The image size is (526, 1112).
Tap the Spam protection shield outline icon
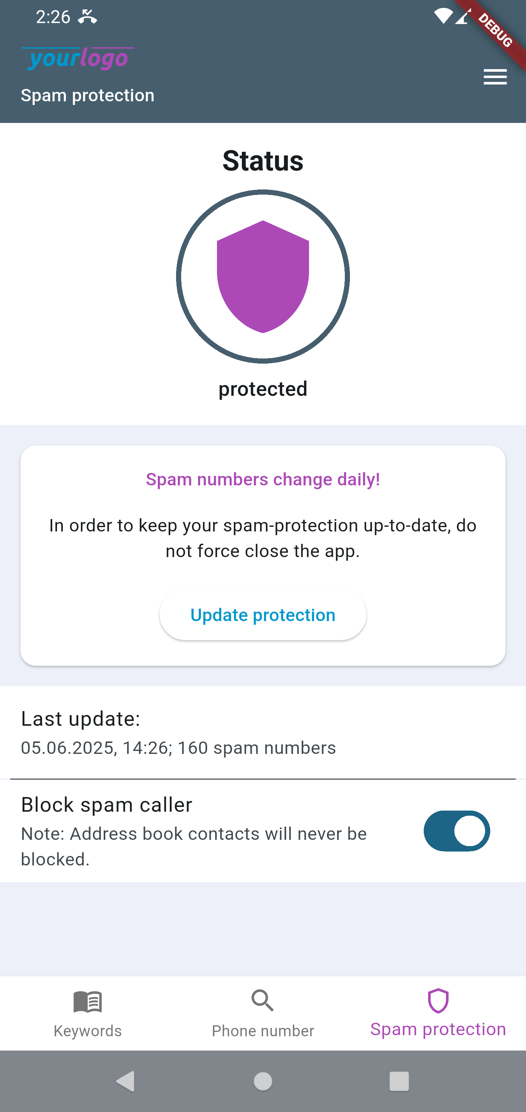tap(438, 1001)
